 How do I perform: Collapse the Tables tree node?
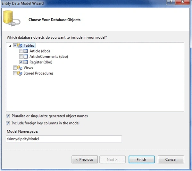point(10,46)
